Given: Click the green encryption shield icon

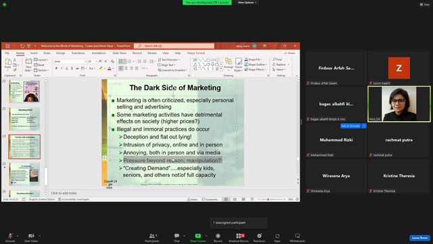Looking at the screenshot, I should coord(5,5).
